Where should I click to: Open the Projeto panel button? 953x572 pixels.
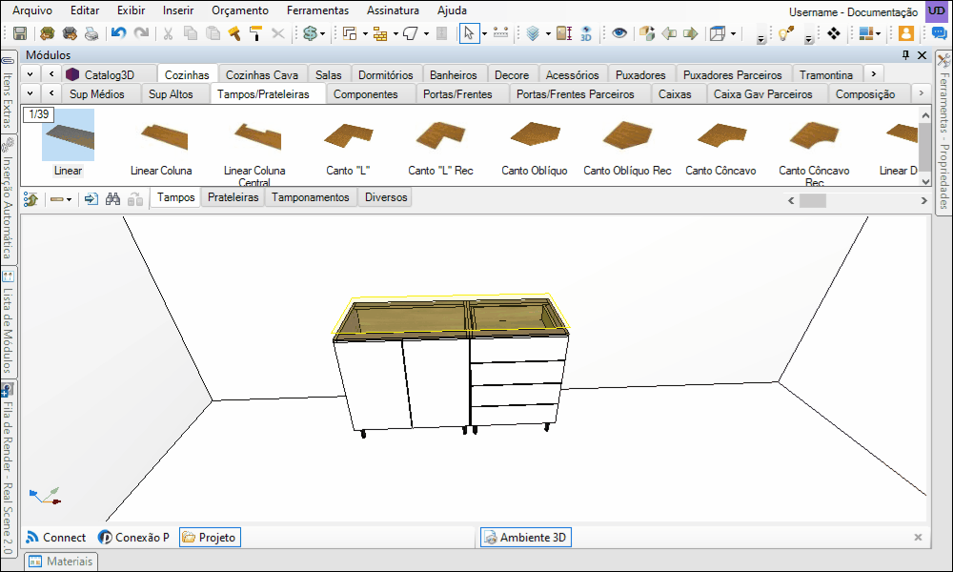tap(210, 538)
